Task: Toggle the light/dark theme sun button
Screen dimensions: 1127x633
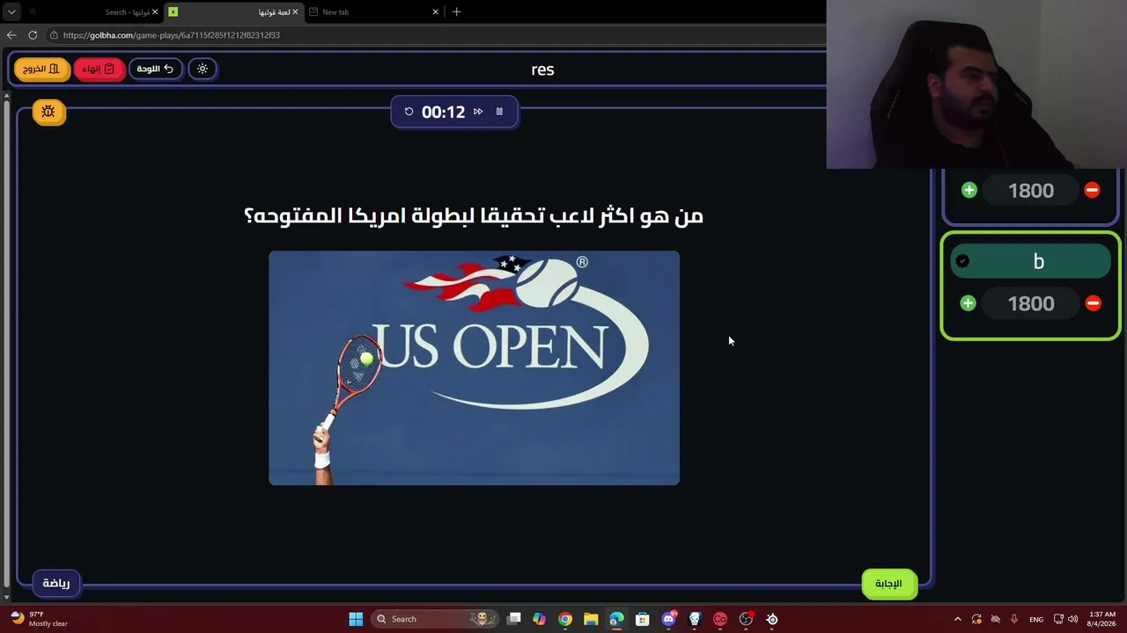Action: [x=203, y=69]
